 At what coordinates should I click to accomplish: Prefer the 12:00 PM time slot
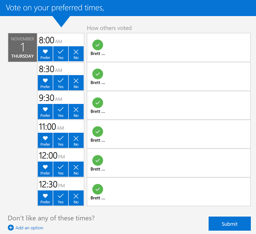45,169
